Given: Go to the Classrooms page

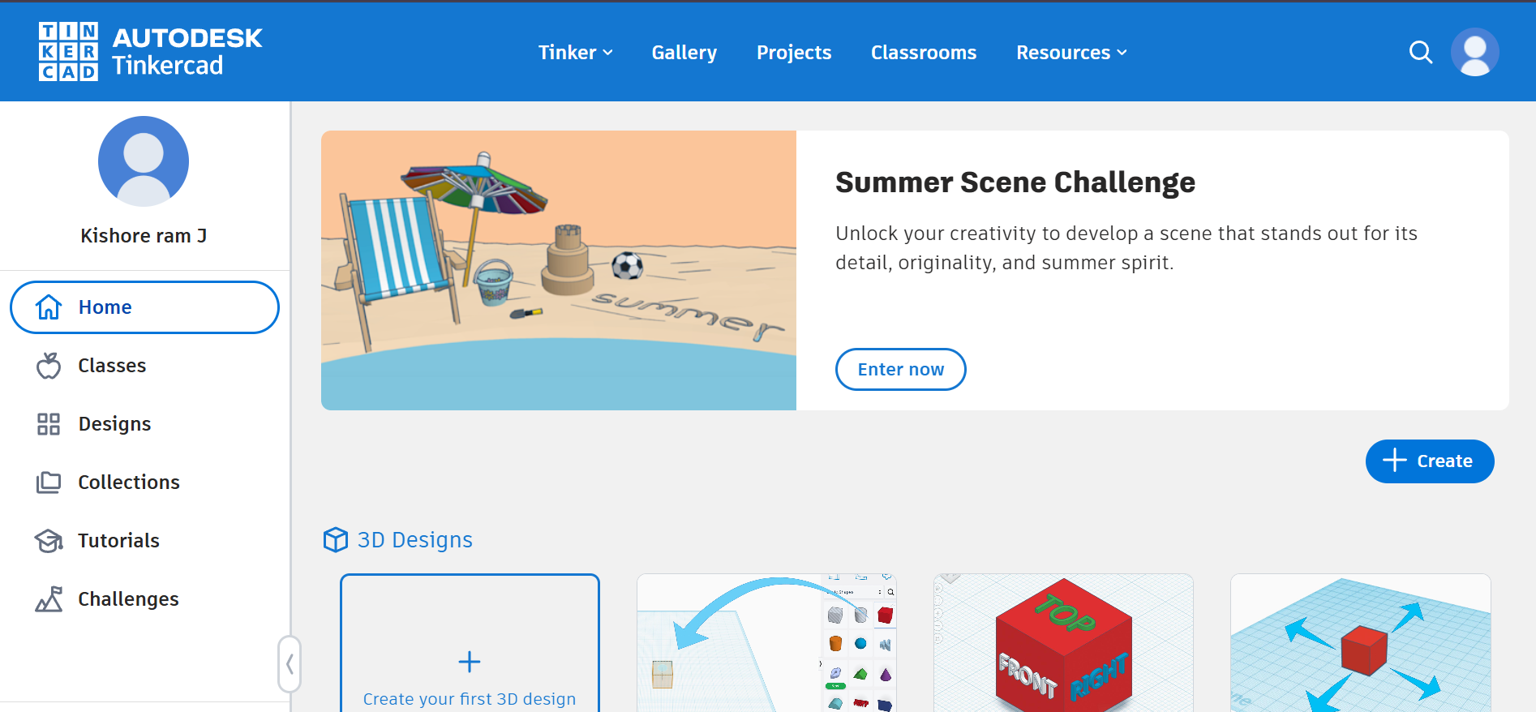Looking at the screenshot, I should point(923,53).
